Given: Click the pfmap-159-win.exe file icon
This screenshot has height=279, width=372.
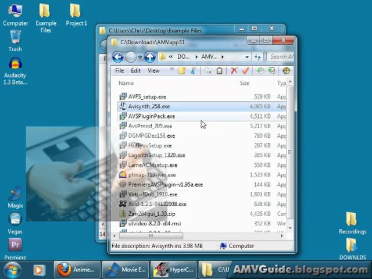Looking at the screenshot, I should 123,175.
